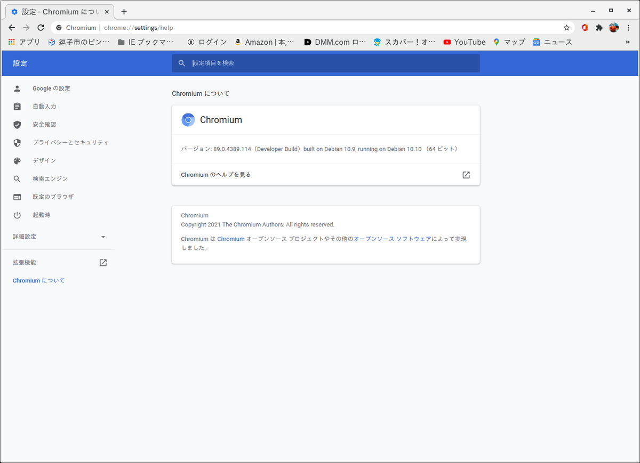This screenshot has height=463, width=640.
Task: Open the Office extension icon
Action: coord(585,28)
